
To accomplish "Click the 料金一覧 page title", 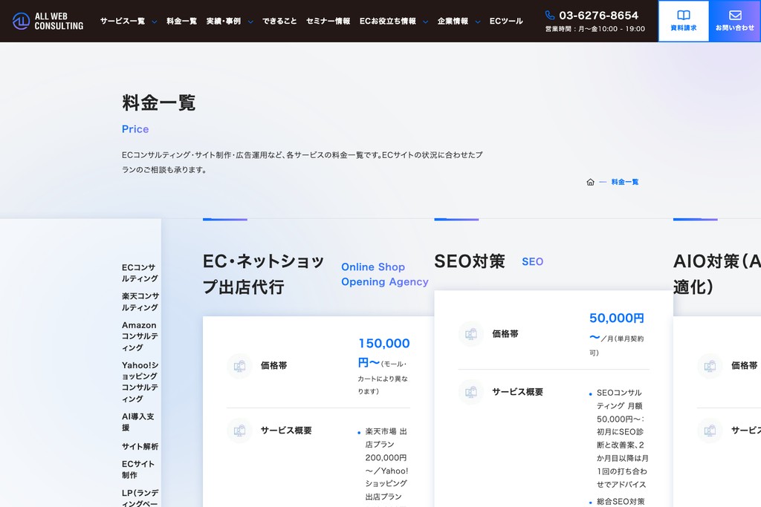I will 159,102.
